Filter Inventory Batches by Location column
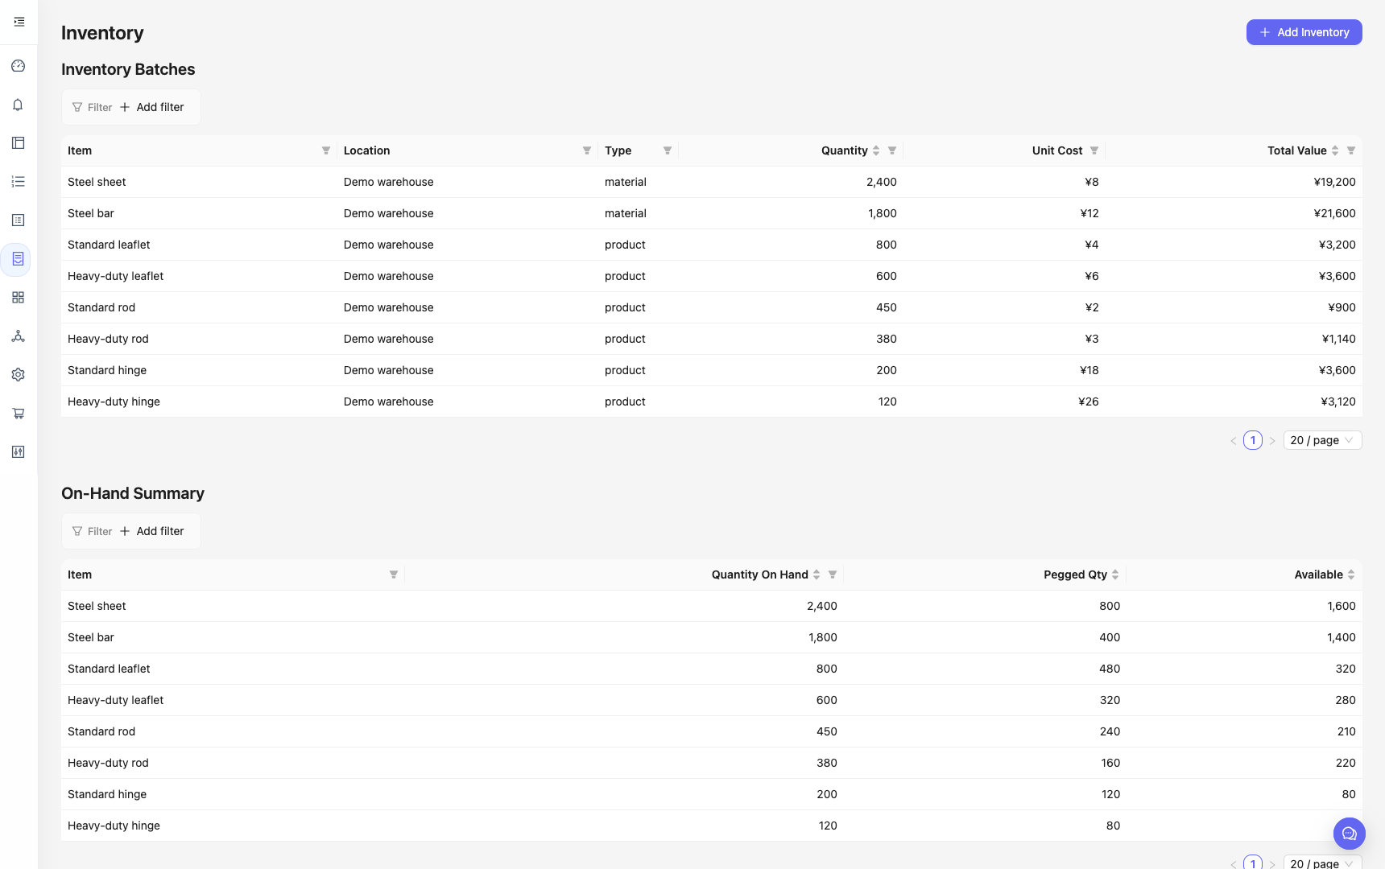This screenshot has height=869, width=1385. pyautogui.click(x=587, y=150)
